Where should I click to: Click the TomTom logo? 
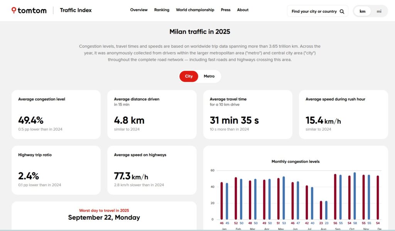point(29,10)
